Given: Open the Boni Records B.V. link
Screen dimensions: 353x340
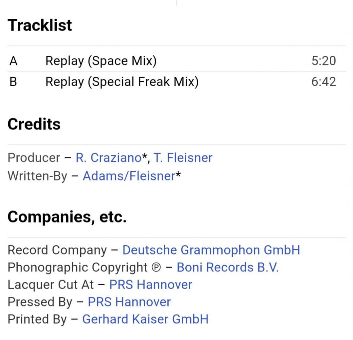Looking at the screenshot, I should [x=228, y=267].
